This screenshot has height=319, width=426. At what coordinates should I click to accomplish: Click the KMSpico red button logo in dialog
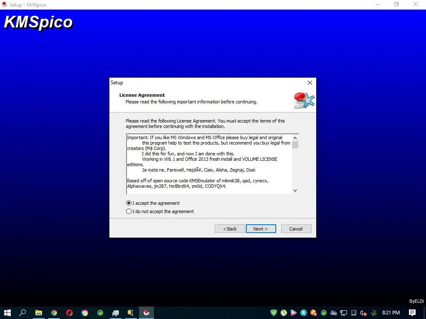[x=304, y=100]
